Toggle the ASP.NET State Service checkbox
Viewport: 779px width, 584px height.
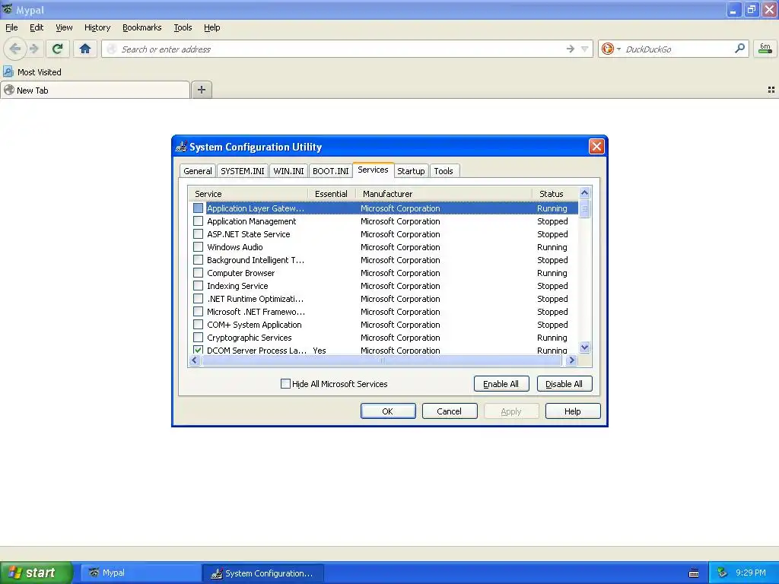click(x=199, y=234)
